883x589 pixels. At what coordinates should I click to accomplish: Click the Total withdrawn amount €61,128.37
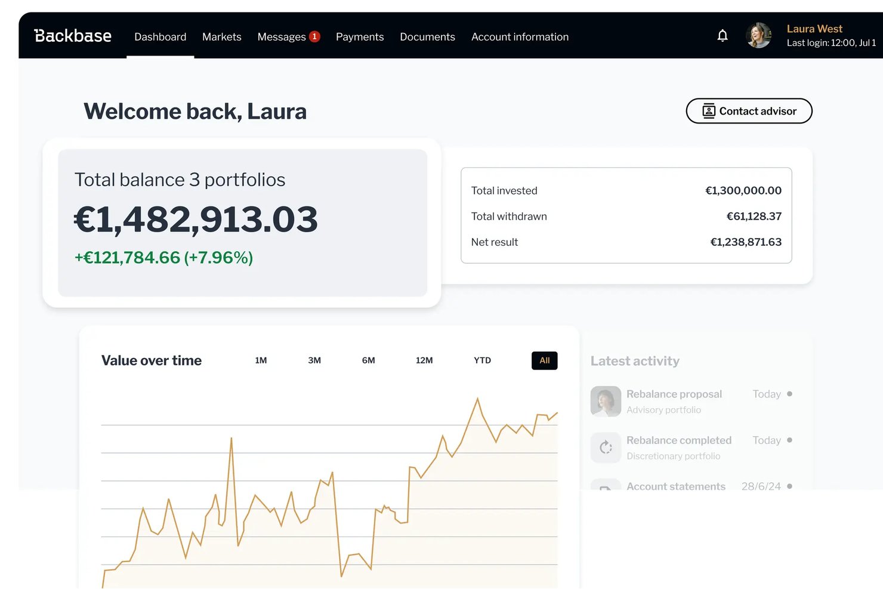click(754, 216)
